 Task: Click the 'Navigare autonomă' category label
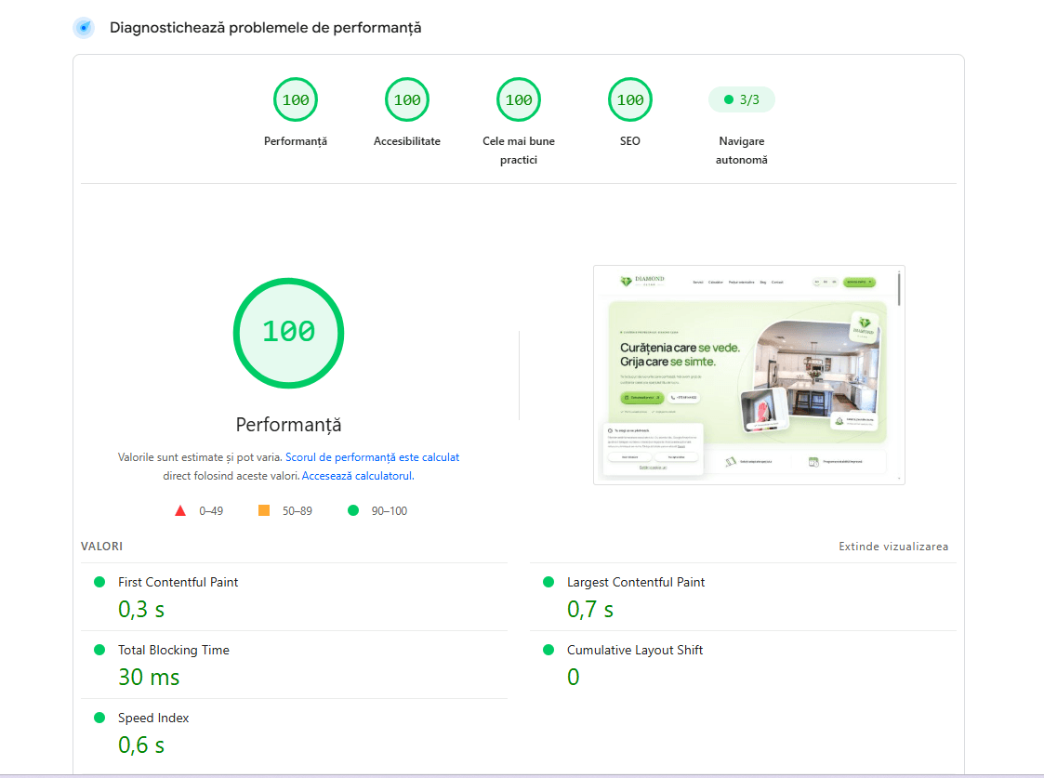click(x=742, y=151)
